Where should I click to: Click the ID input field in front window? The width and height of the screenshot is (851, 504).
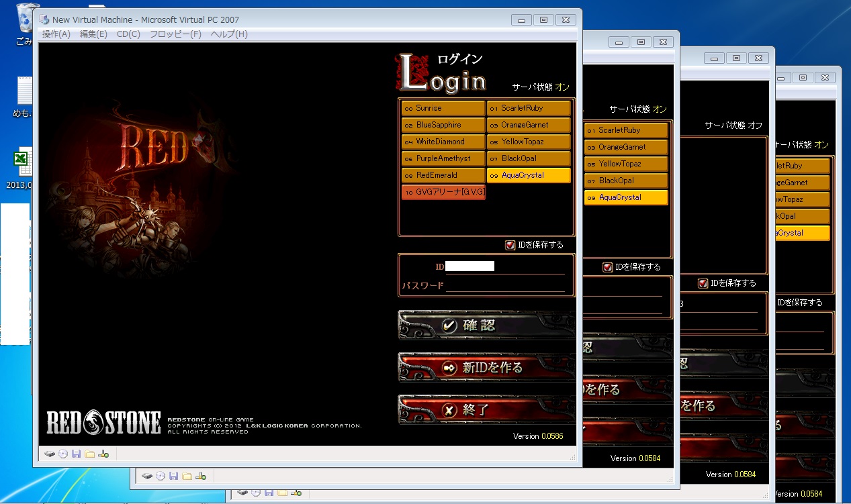pos(505,266)
